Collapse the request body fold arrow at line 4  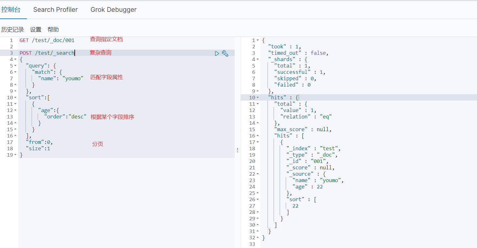(15, 60)
